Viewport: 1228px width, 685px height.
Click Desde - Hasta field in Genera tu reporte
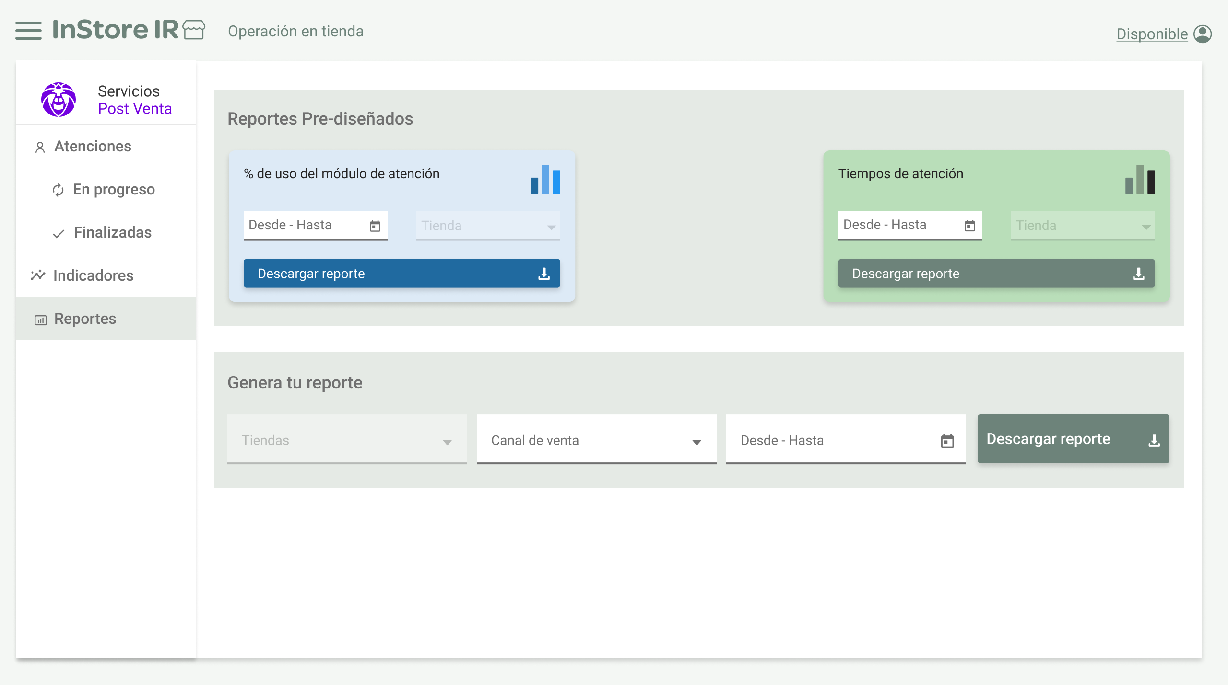[835, 440]
